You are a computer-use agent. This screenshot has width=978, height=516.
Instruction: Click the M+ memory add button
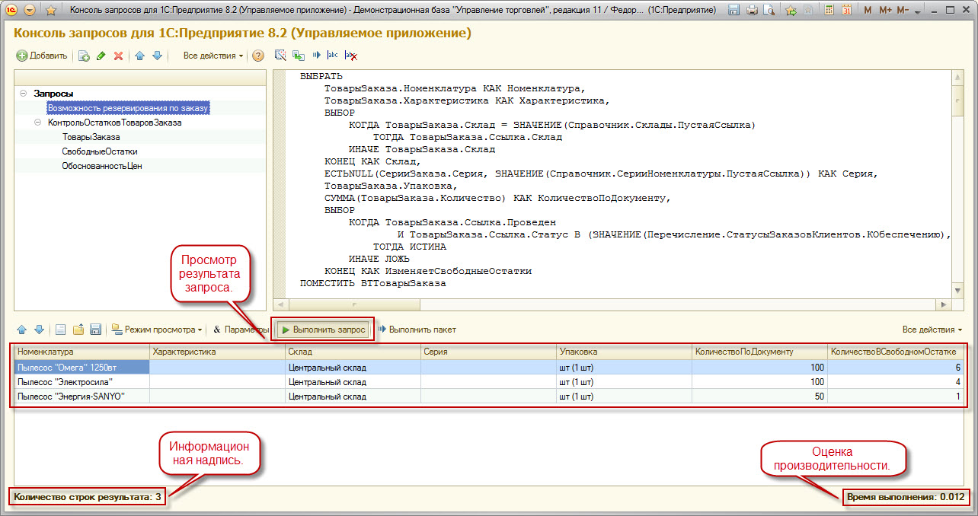pos(885,10)
